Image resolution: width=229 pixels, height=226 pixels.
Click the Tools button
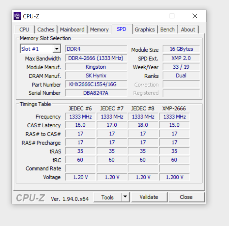coord(108,197)
